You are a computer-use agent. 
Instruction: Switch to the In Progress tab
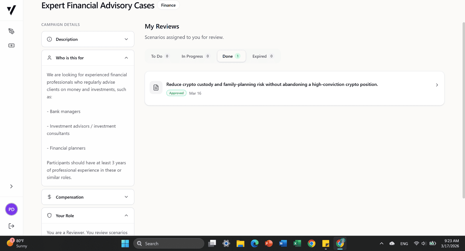[x=195, y=56]
